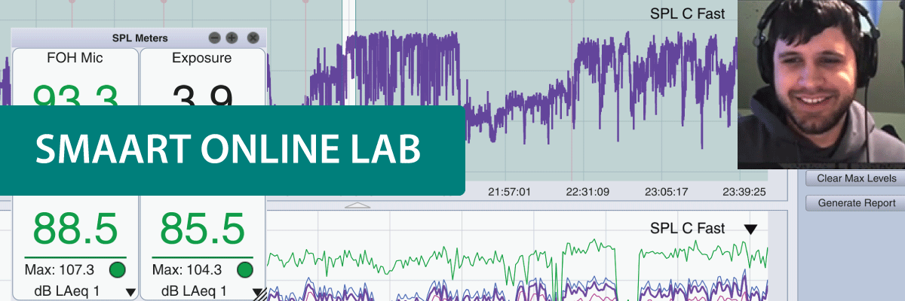Click the FOH Mic meter label

point(74,58)
